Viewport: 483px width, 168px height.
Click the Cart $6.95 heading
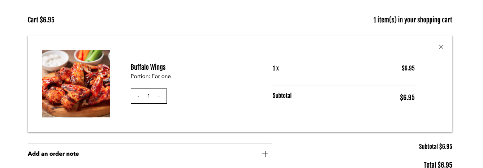pos(41,20)
